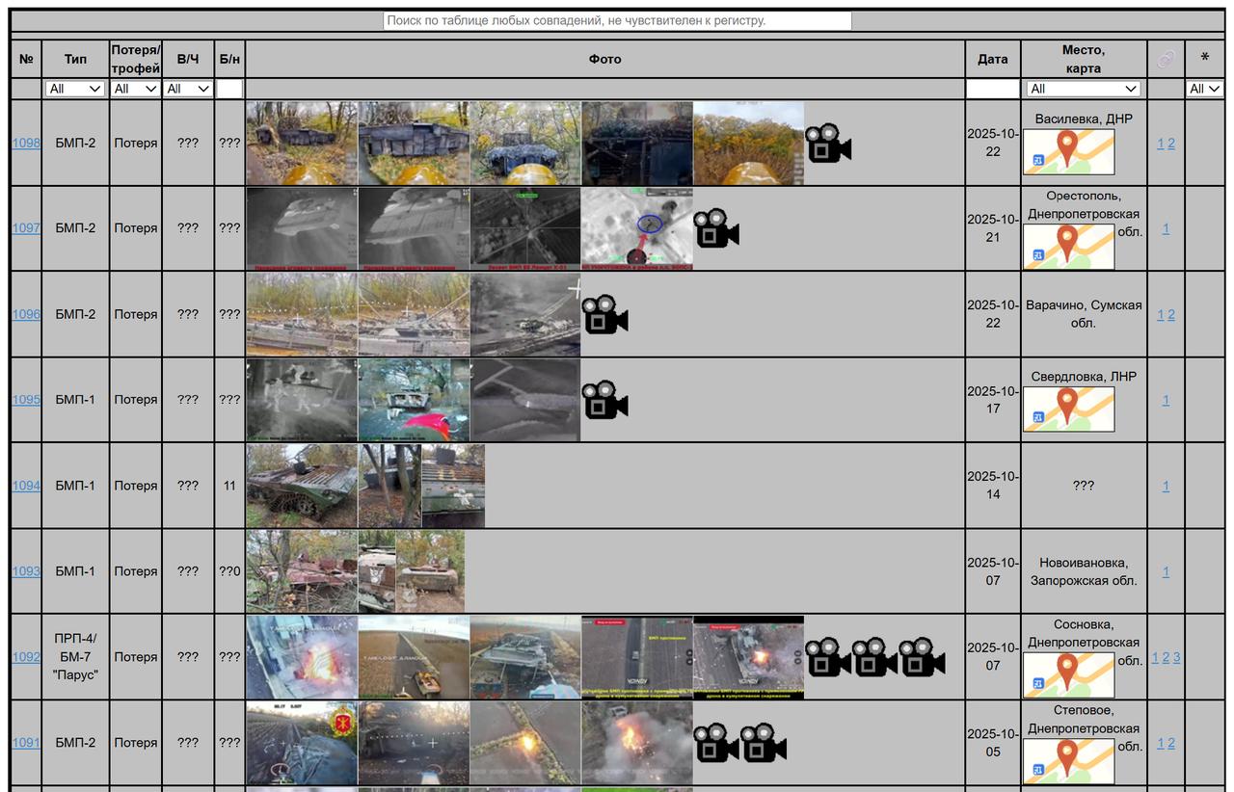Open the first photo thumbnail in row 1093

(302, 571)
